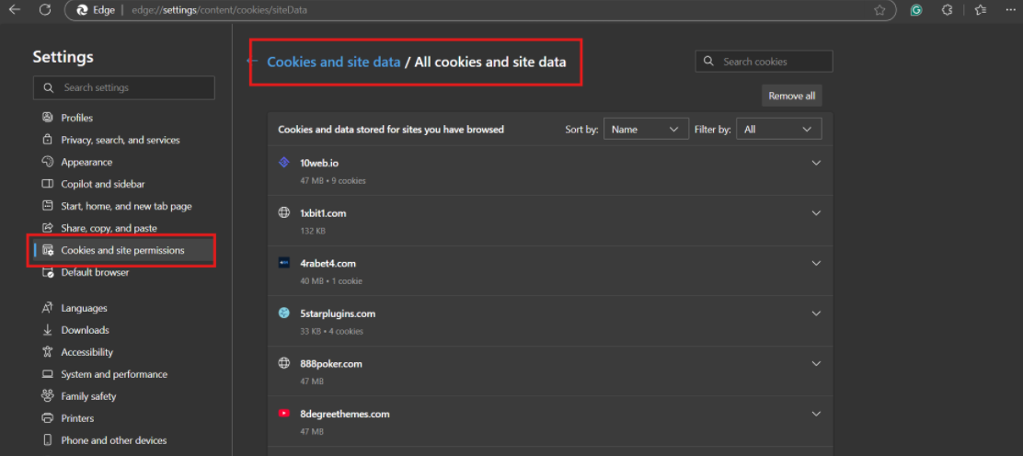
Task: Open the Filter by All dropdown
Action: coord(778,129)
